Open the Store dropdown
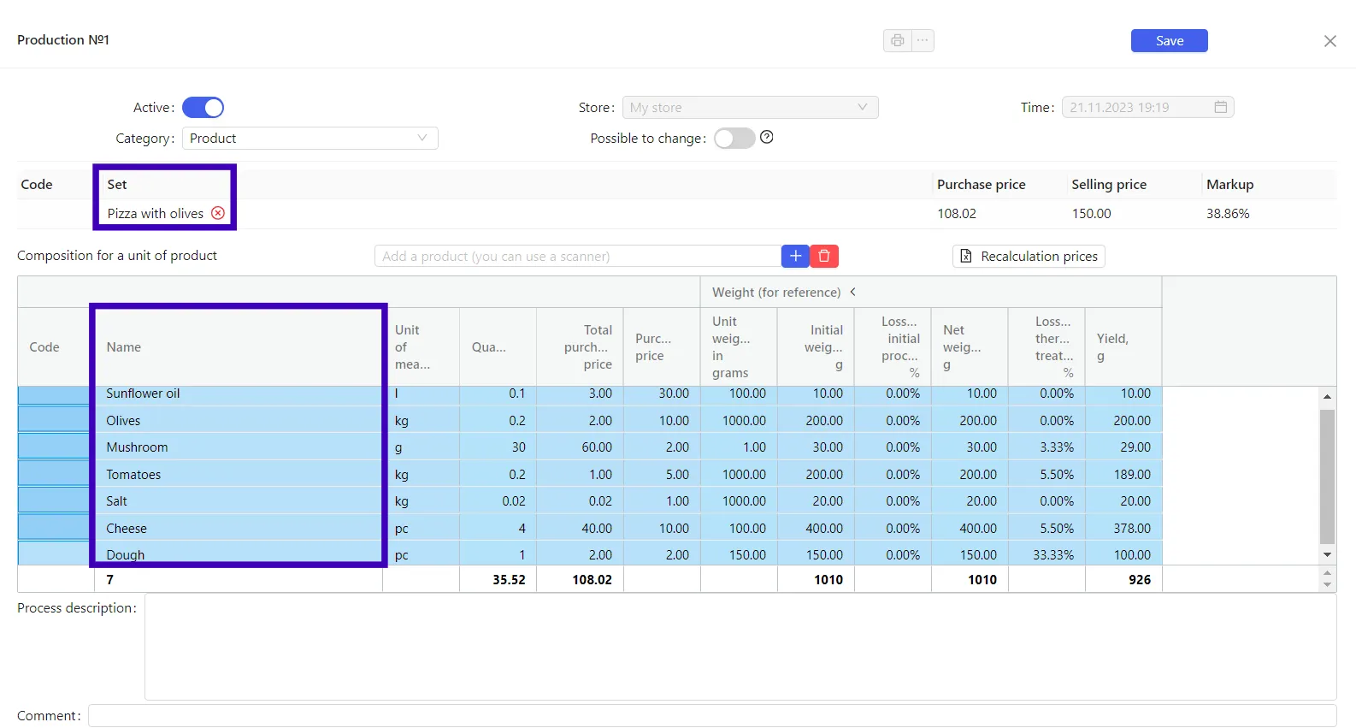Image resolution: width=1356 pixels, height=728 pixels. coord(751,107)
